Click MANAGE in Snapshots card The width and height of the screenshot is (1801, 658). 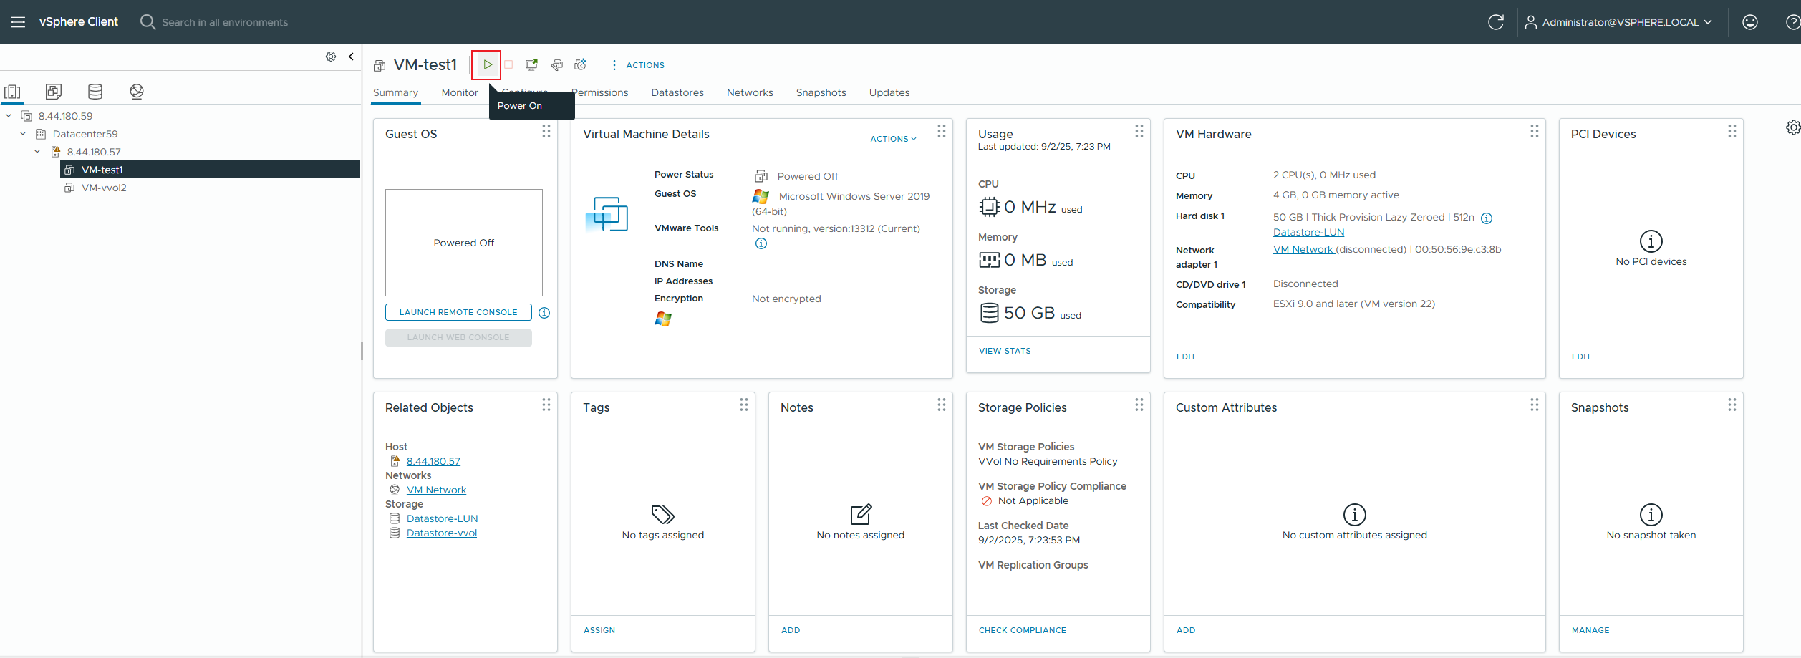[x=1590, y=630]
